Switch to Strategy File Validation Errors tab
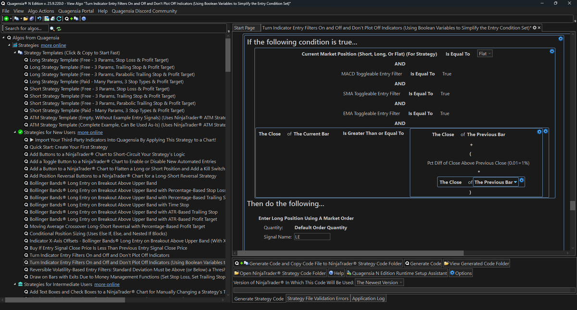The height and width of the screenshot is (310, 577). 318,298
